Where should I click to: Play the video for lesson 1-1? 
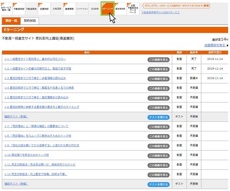tap(158, 59)
